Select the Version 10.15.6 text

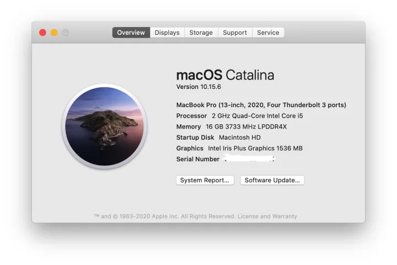tap(198, 87)
